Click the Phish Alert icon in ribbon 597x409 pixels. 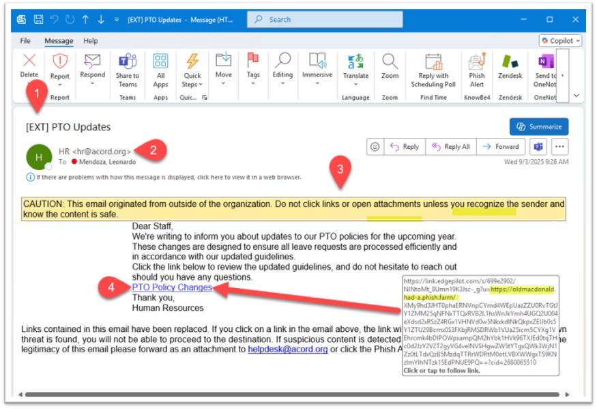point(476,63)
